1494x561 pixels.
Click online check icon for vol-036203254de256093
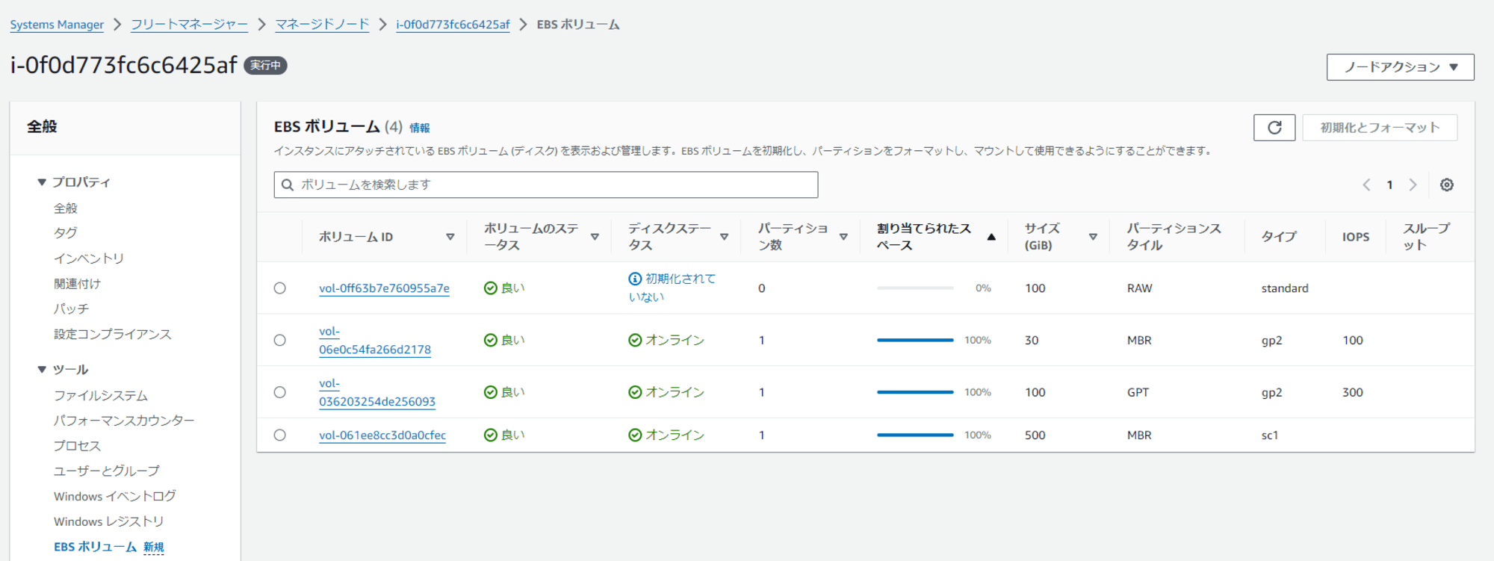click(x=635, y=392)
